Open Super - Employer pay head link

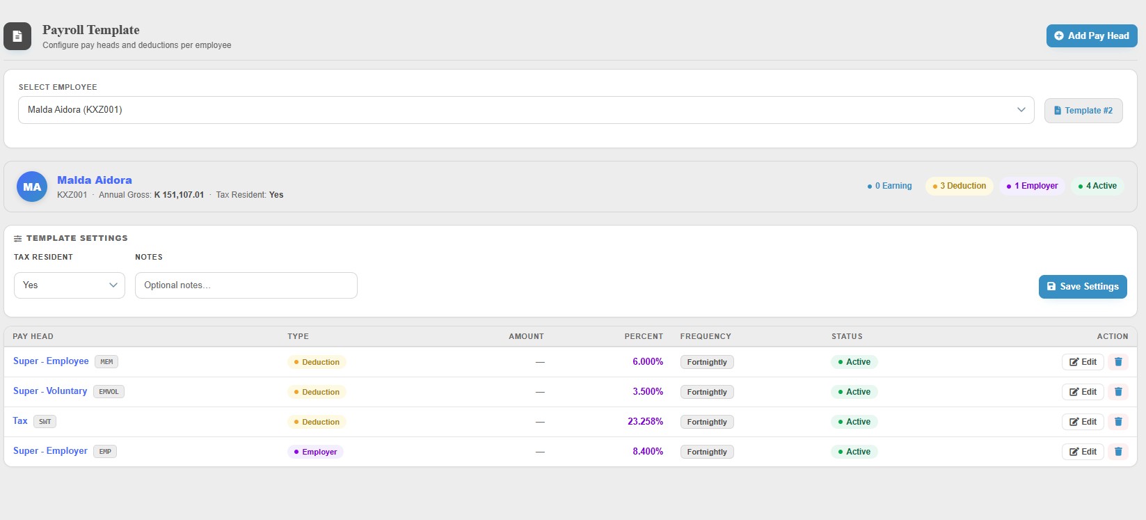point(50,451)
